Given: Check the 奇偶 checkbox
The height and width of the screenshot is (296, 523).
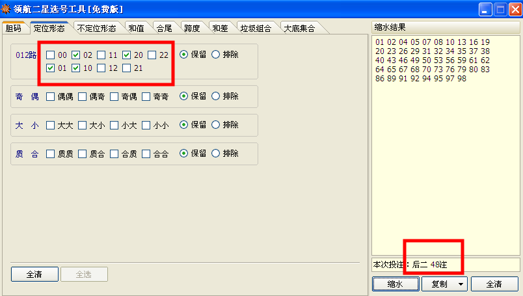Looking at the screenshot, I should coord(114,97).
